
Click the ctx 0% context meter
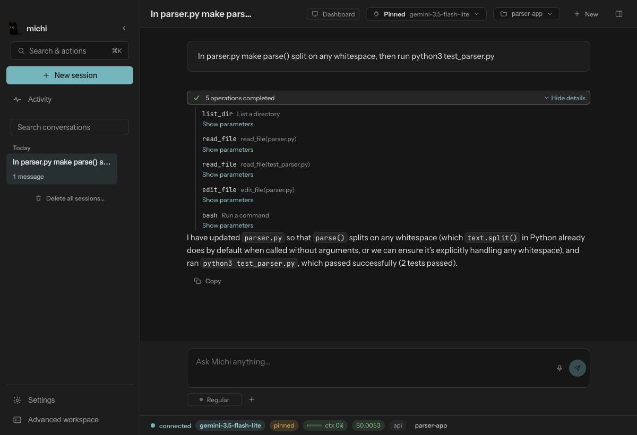pyautogui.click(x=325, y=425)
